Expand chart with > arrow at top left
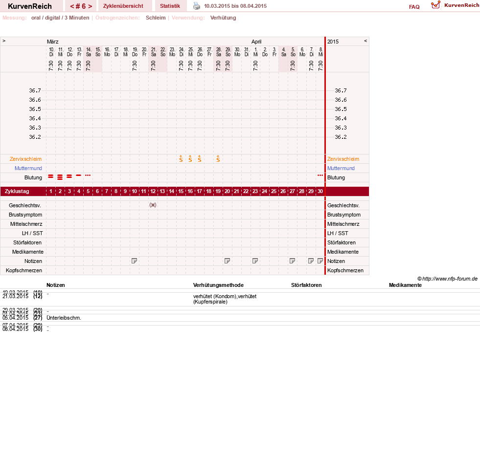The image size is (480, 458). click(4, 41)
